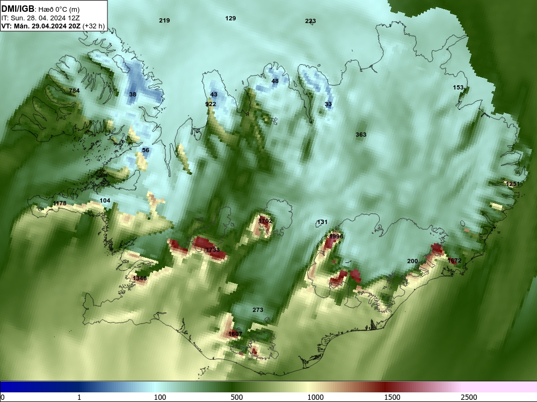Click the value 922 on the map
The width and height of the screenshot is (537, 402).
211,104
